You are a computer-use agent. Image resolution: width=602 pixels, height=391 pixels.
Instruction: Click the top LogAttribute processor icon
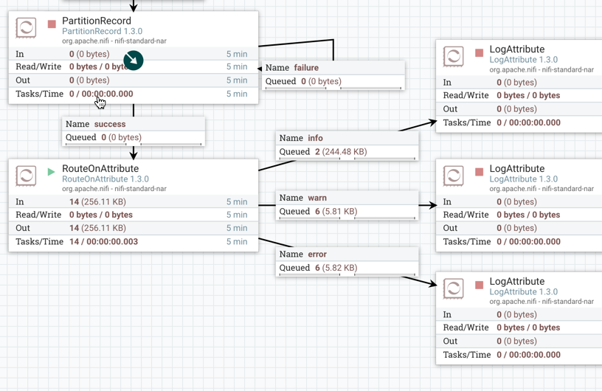453,56
